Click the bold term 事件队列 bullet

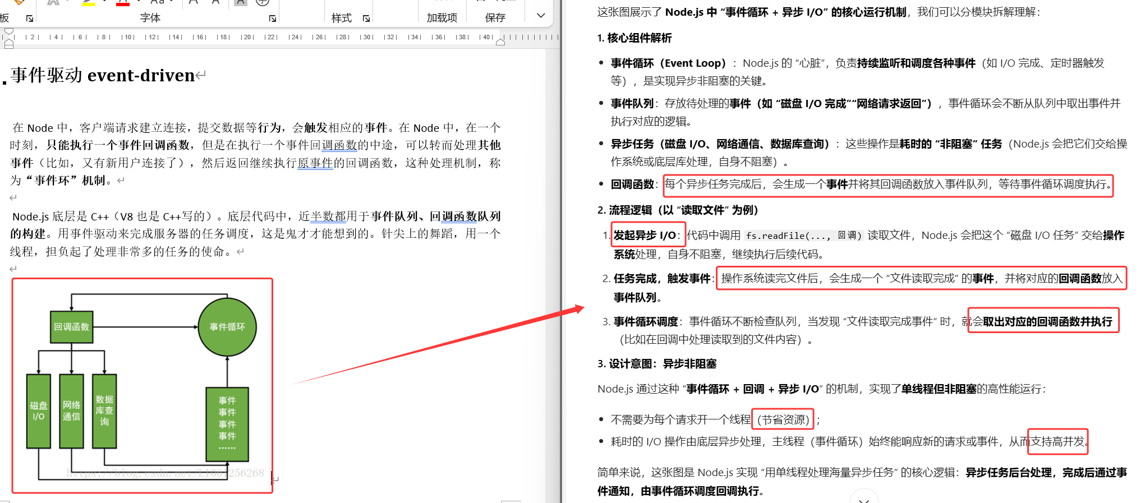(x=632, y=104)
